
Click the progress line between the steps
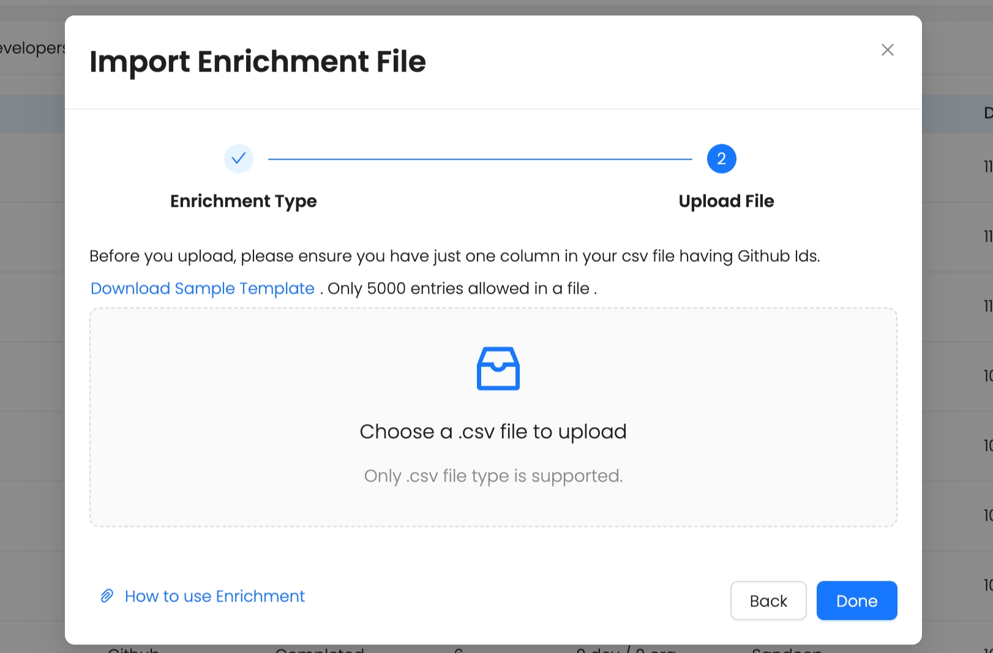[480, 159]
